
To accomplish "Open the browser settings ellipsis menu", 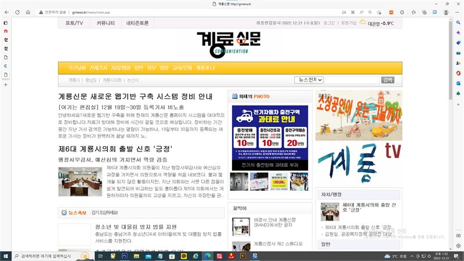I will pos(457,12).
